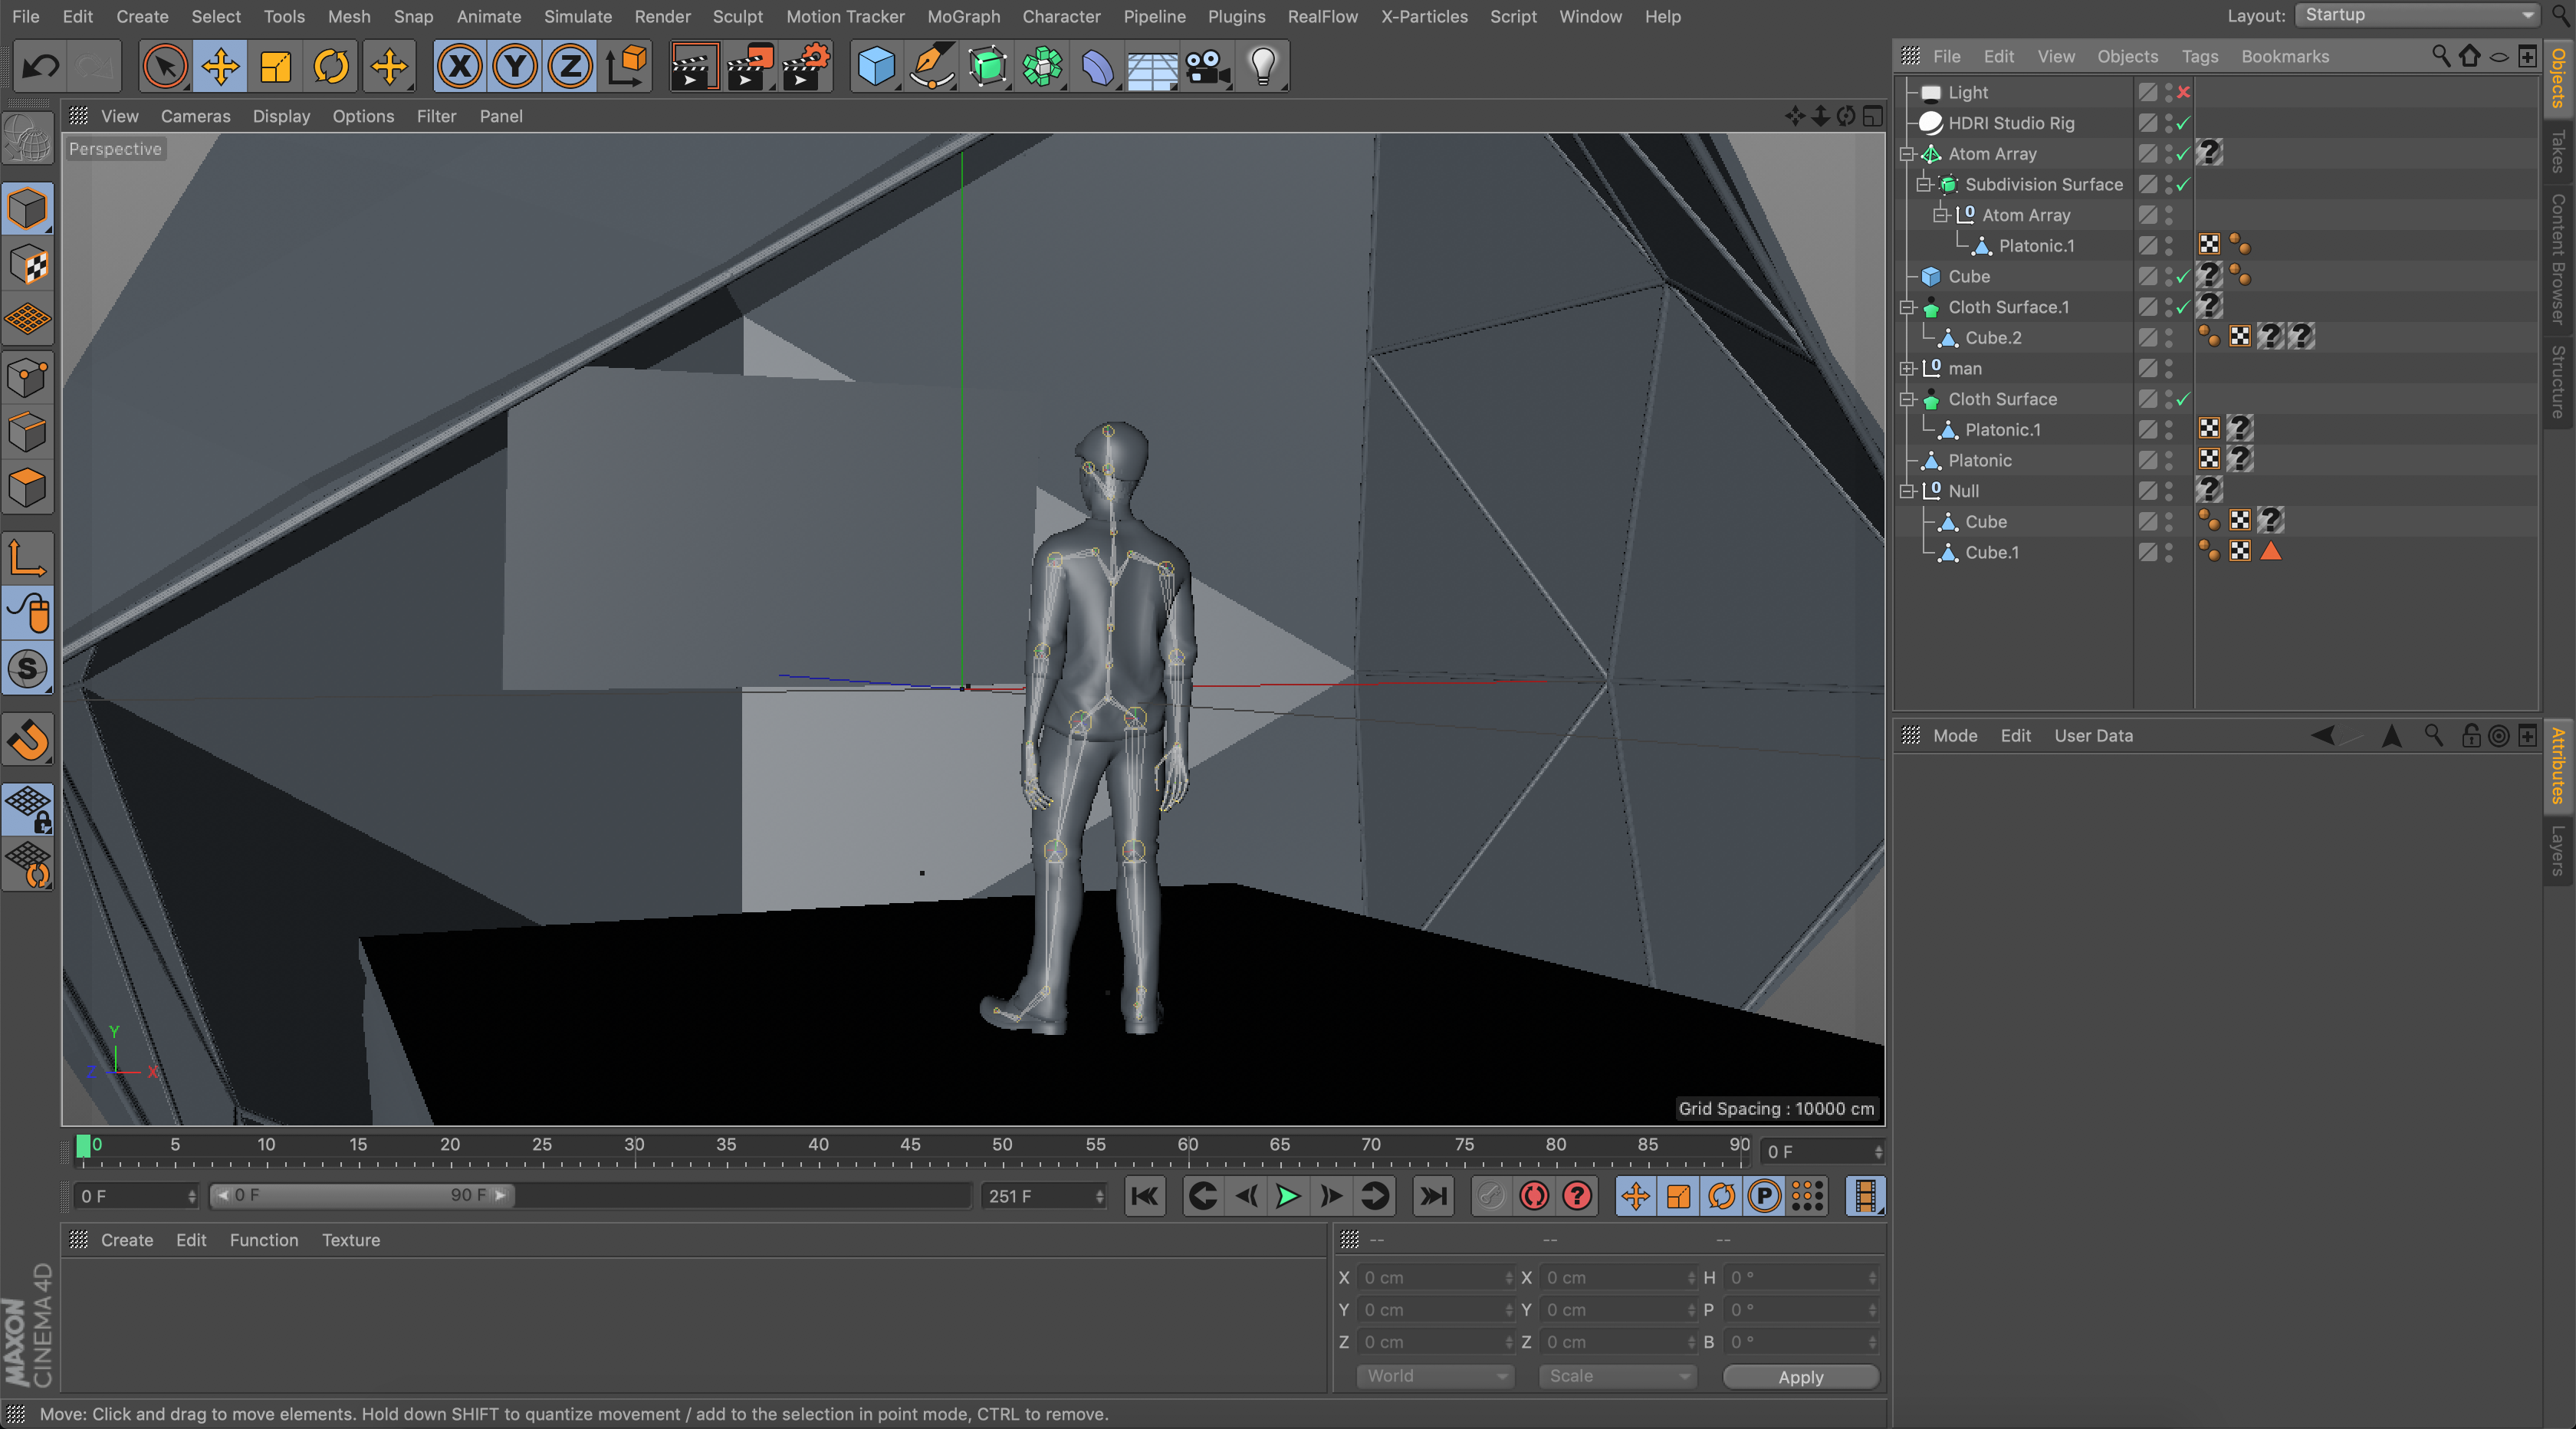2576x1429 pixels.
Task: Toggle Cloth Surface.1 enabled checkmark
Action: pyautogui.click(x=2184, y=307)
